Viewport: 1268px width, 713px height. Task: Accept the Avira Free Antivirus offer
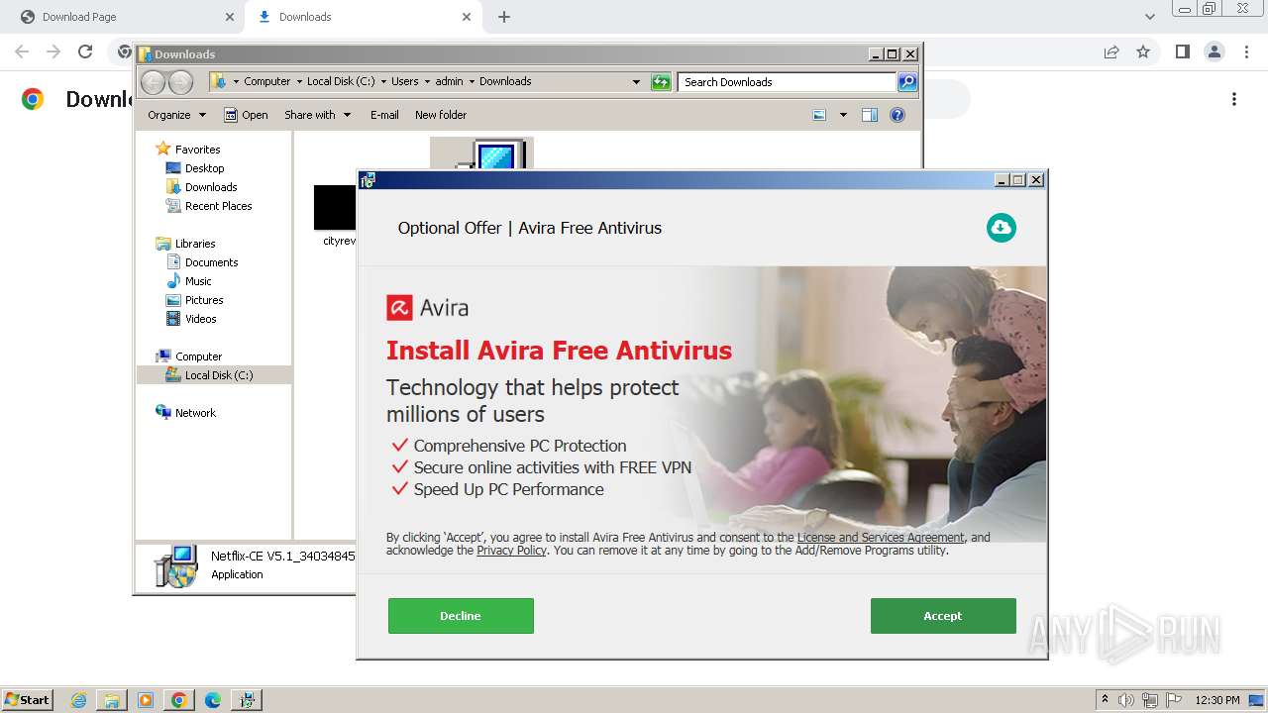(943, 616)
